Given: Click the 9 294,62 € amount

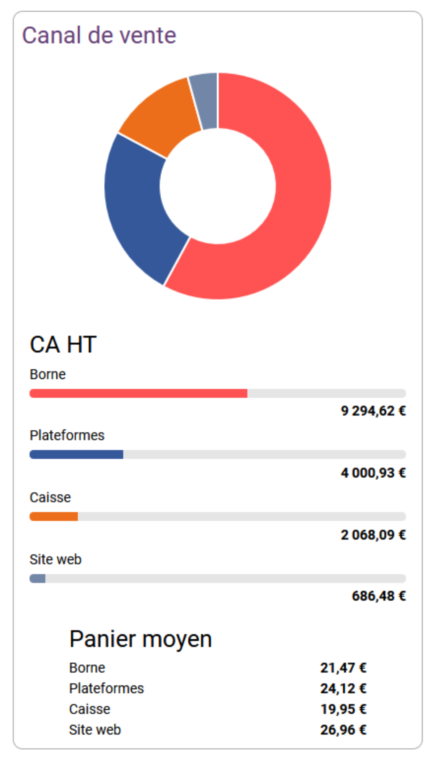Looking at the screenshot, I should [x=373, y=411].
